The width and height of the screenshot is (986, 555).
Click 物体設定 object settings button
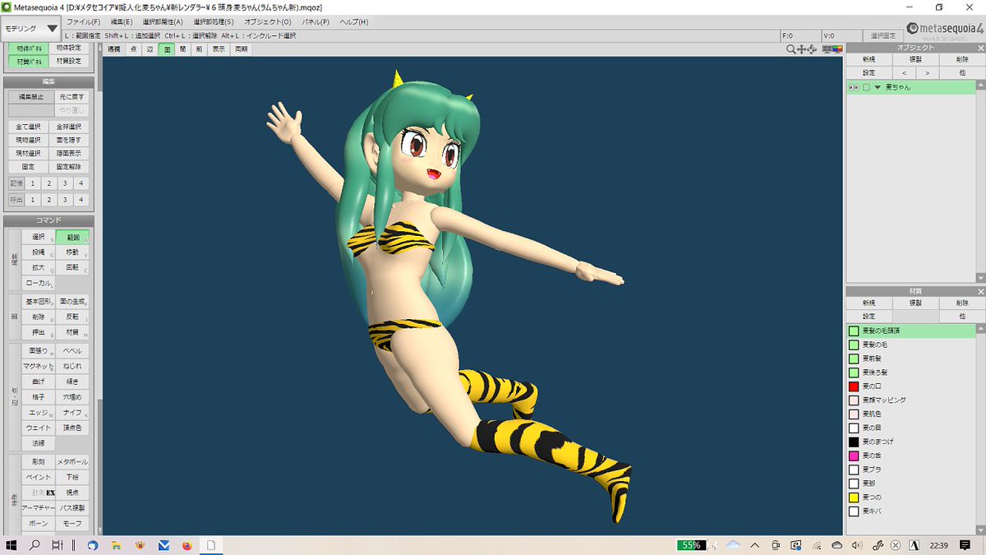coord(71,48)
